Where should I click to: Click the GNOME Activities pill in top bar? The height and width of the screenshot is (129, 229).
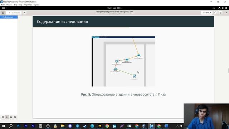click(x=4, y=8)
